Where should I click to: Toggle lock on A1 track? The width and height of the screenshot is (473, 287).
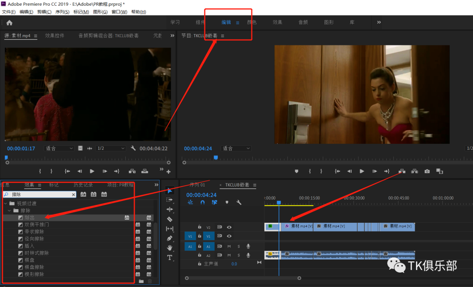[199, 246]
